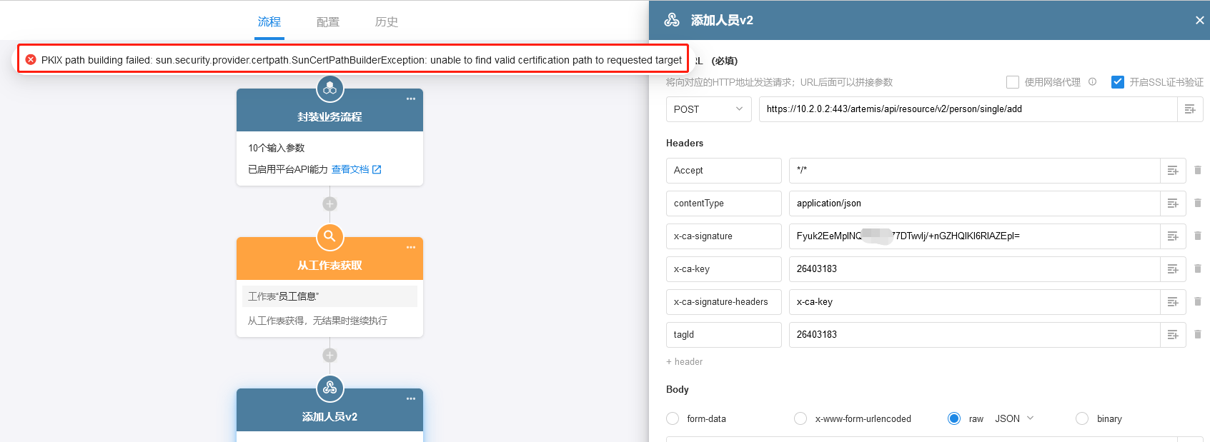Click the 10个输入参数 text
This screenshot has height=442, width=1210.
(x=277, y=148)
